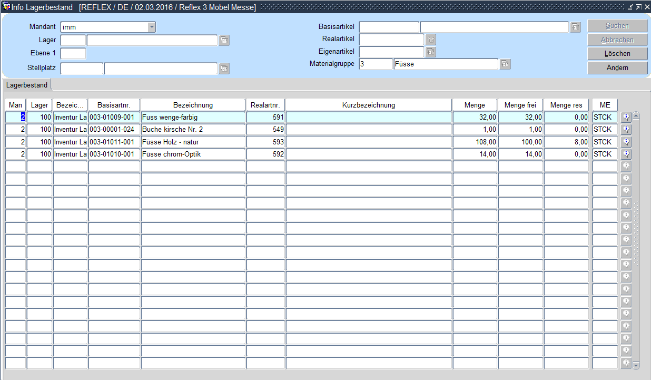Click detail icon for Füsse Holz - natur row
Image resolution: width=651 pixels, height=380 pixels.
point(626,142)
